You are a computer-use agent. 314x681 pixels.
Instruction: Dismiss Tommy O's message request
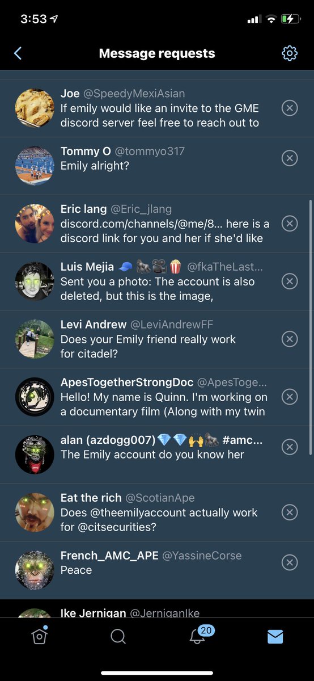click(290, 158)
